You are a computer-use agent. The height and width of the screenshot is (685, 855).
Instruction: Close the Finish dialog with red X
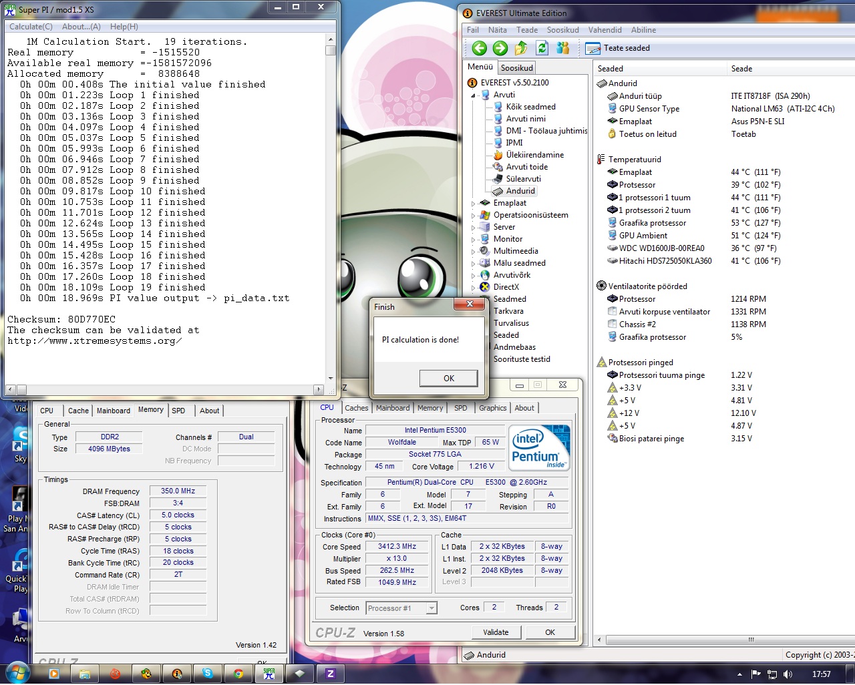click(x=470, y=304)
